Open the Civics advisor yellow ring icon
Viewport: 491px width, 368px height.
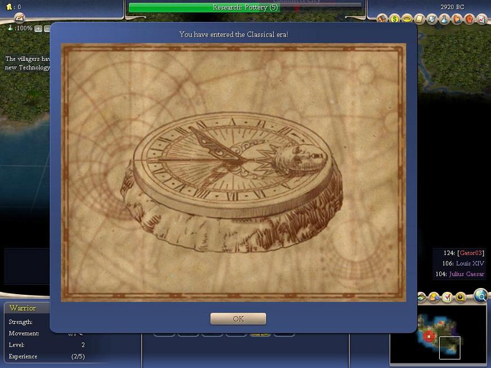407,19
